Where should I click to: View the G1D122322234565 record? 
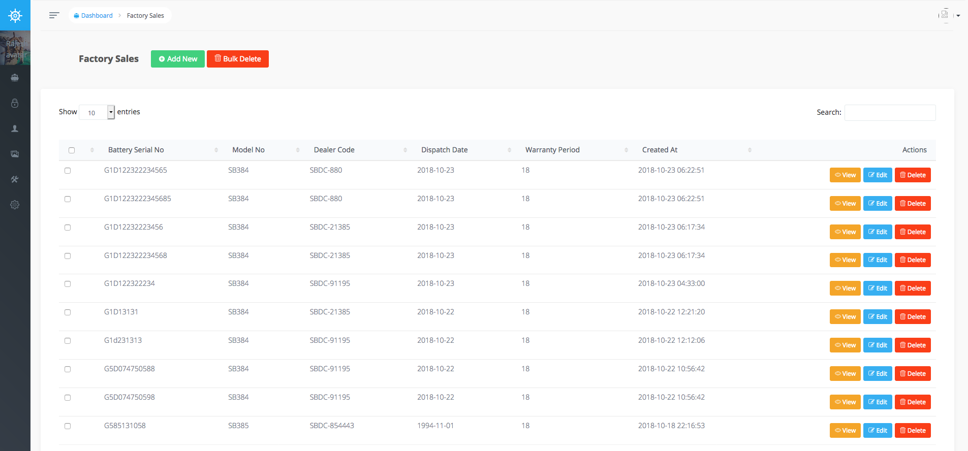pyautogui.click(x=845, y=175)
